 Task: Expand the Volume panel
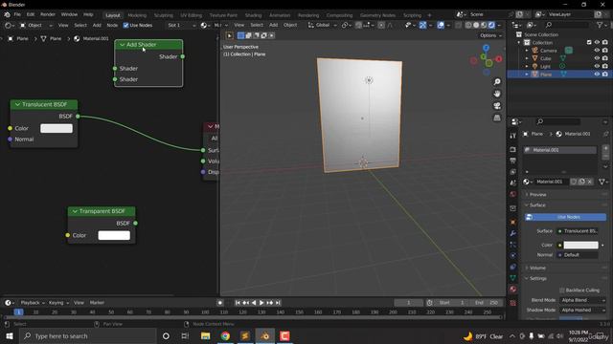tap(537, 268)
